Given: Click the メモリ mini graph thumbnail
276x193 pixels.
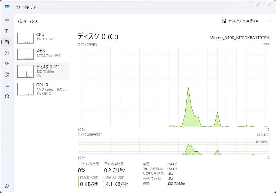Looking at the screenshot, I should [x=25, y=54].
